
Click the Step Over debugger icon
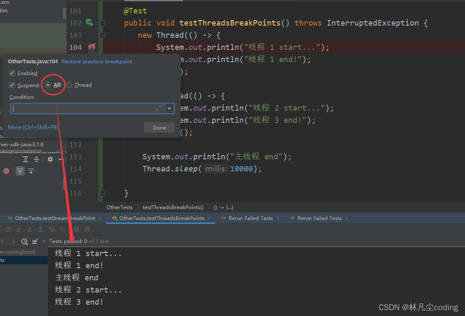click(x=8, y=229)
